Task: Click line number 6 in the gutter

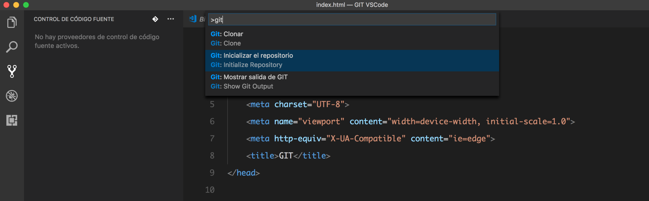Action: pyautogui.click(x=212, y=121)
